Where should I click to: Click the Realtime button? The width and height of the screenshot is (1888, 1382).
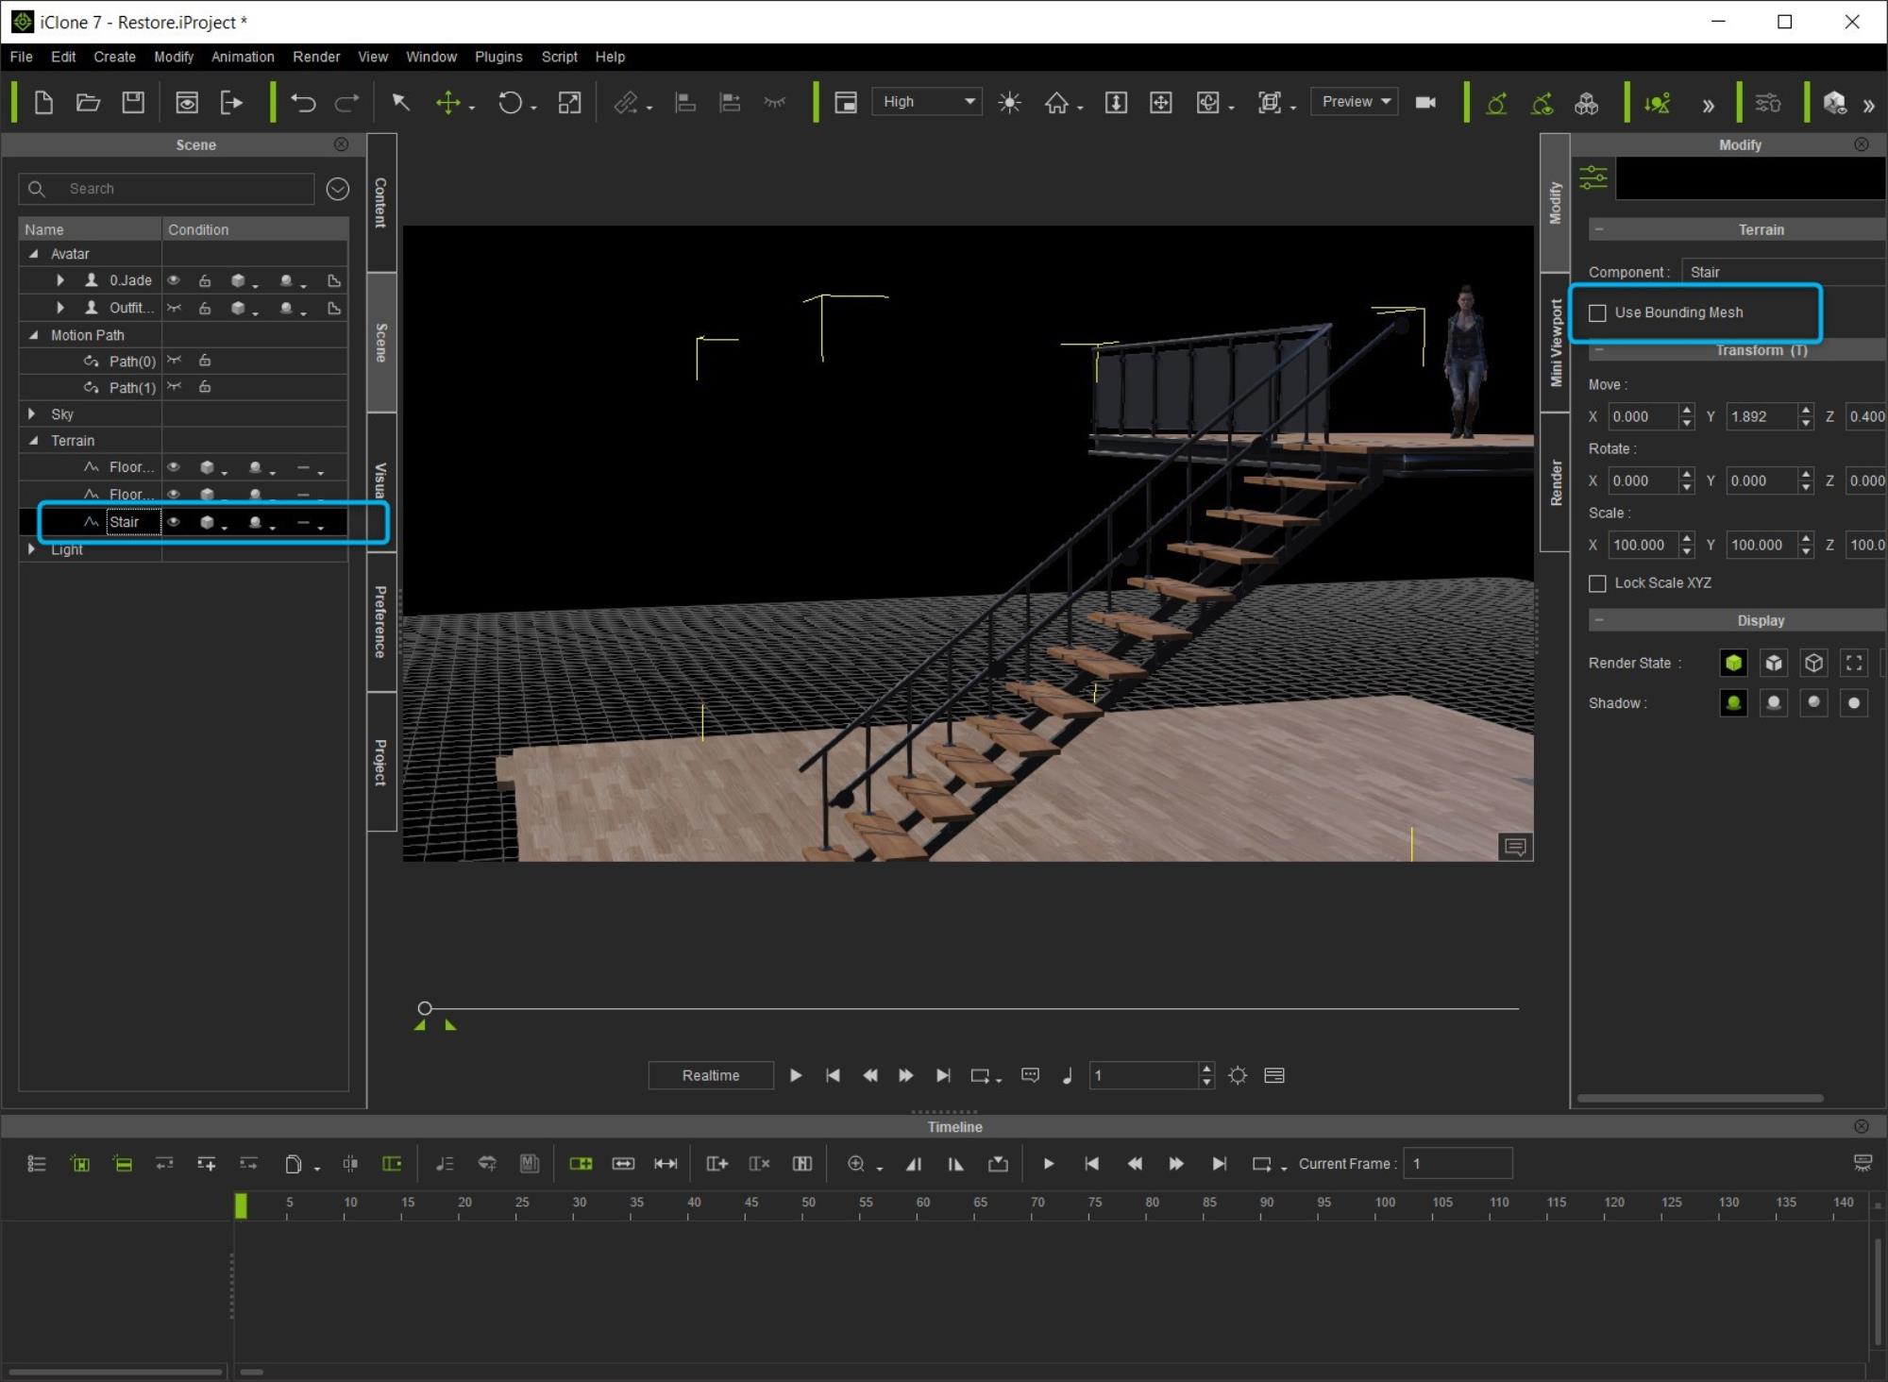click(x=711, y=1075)
